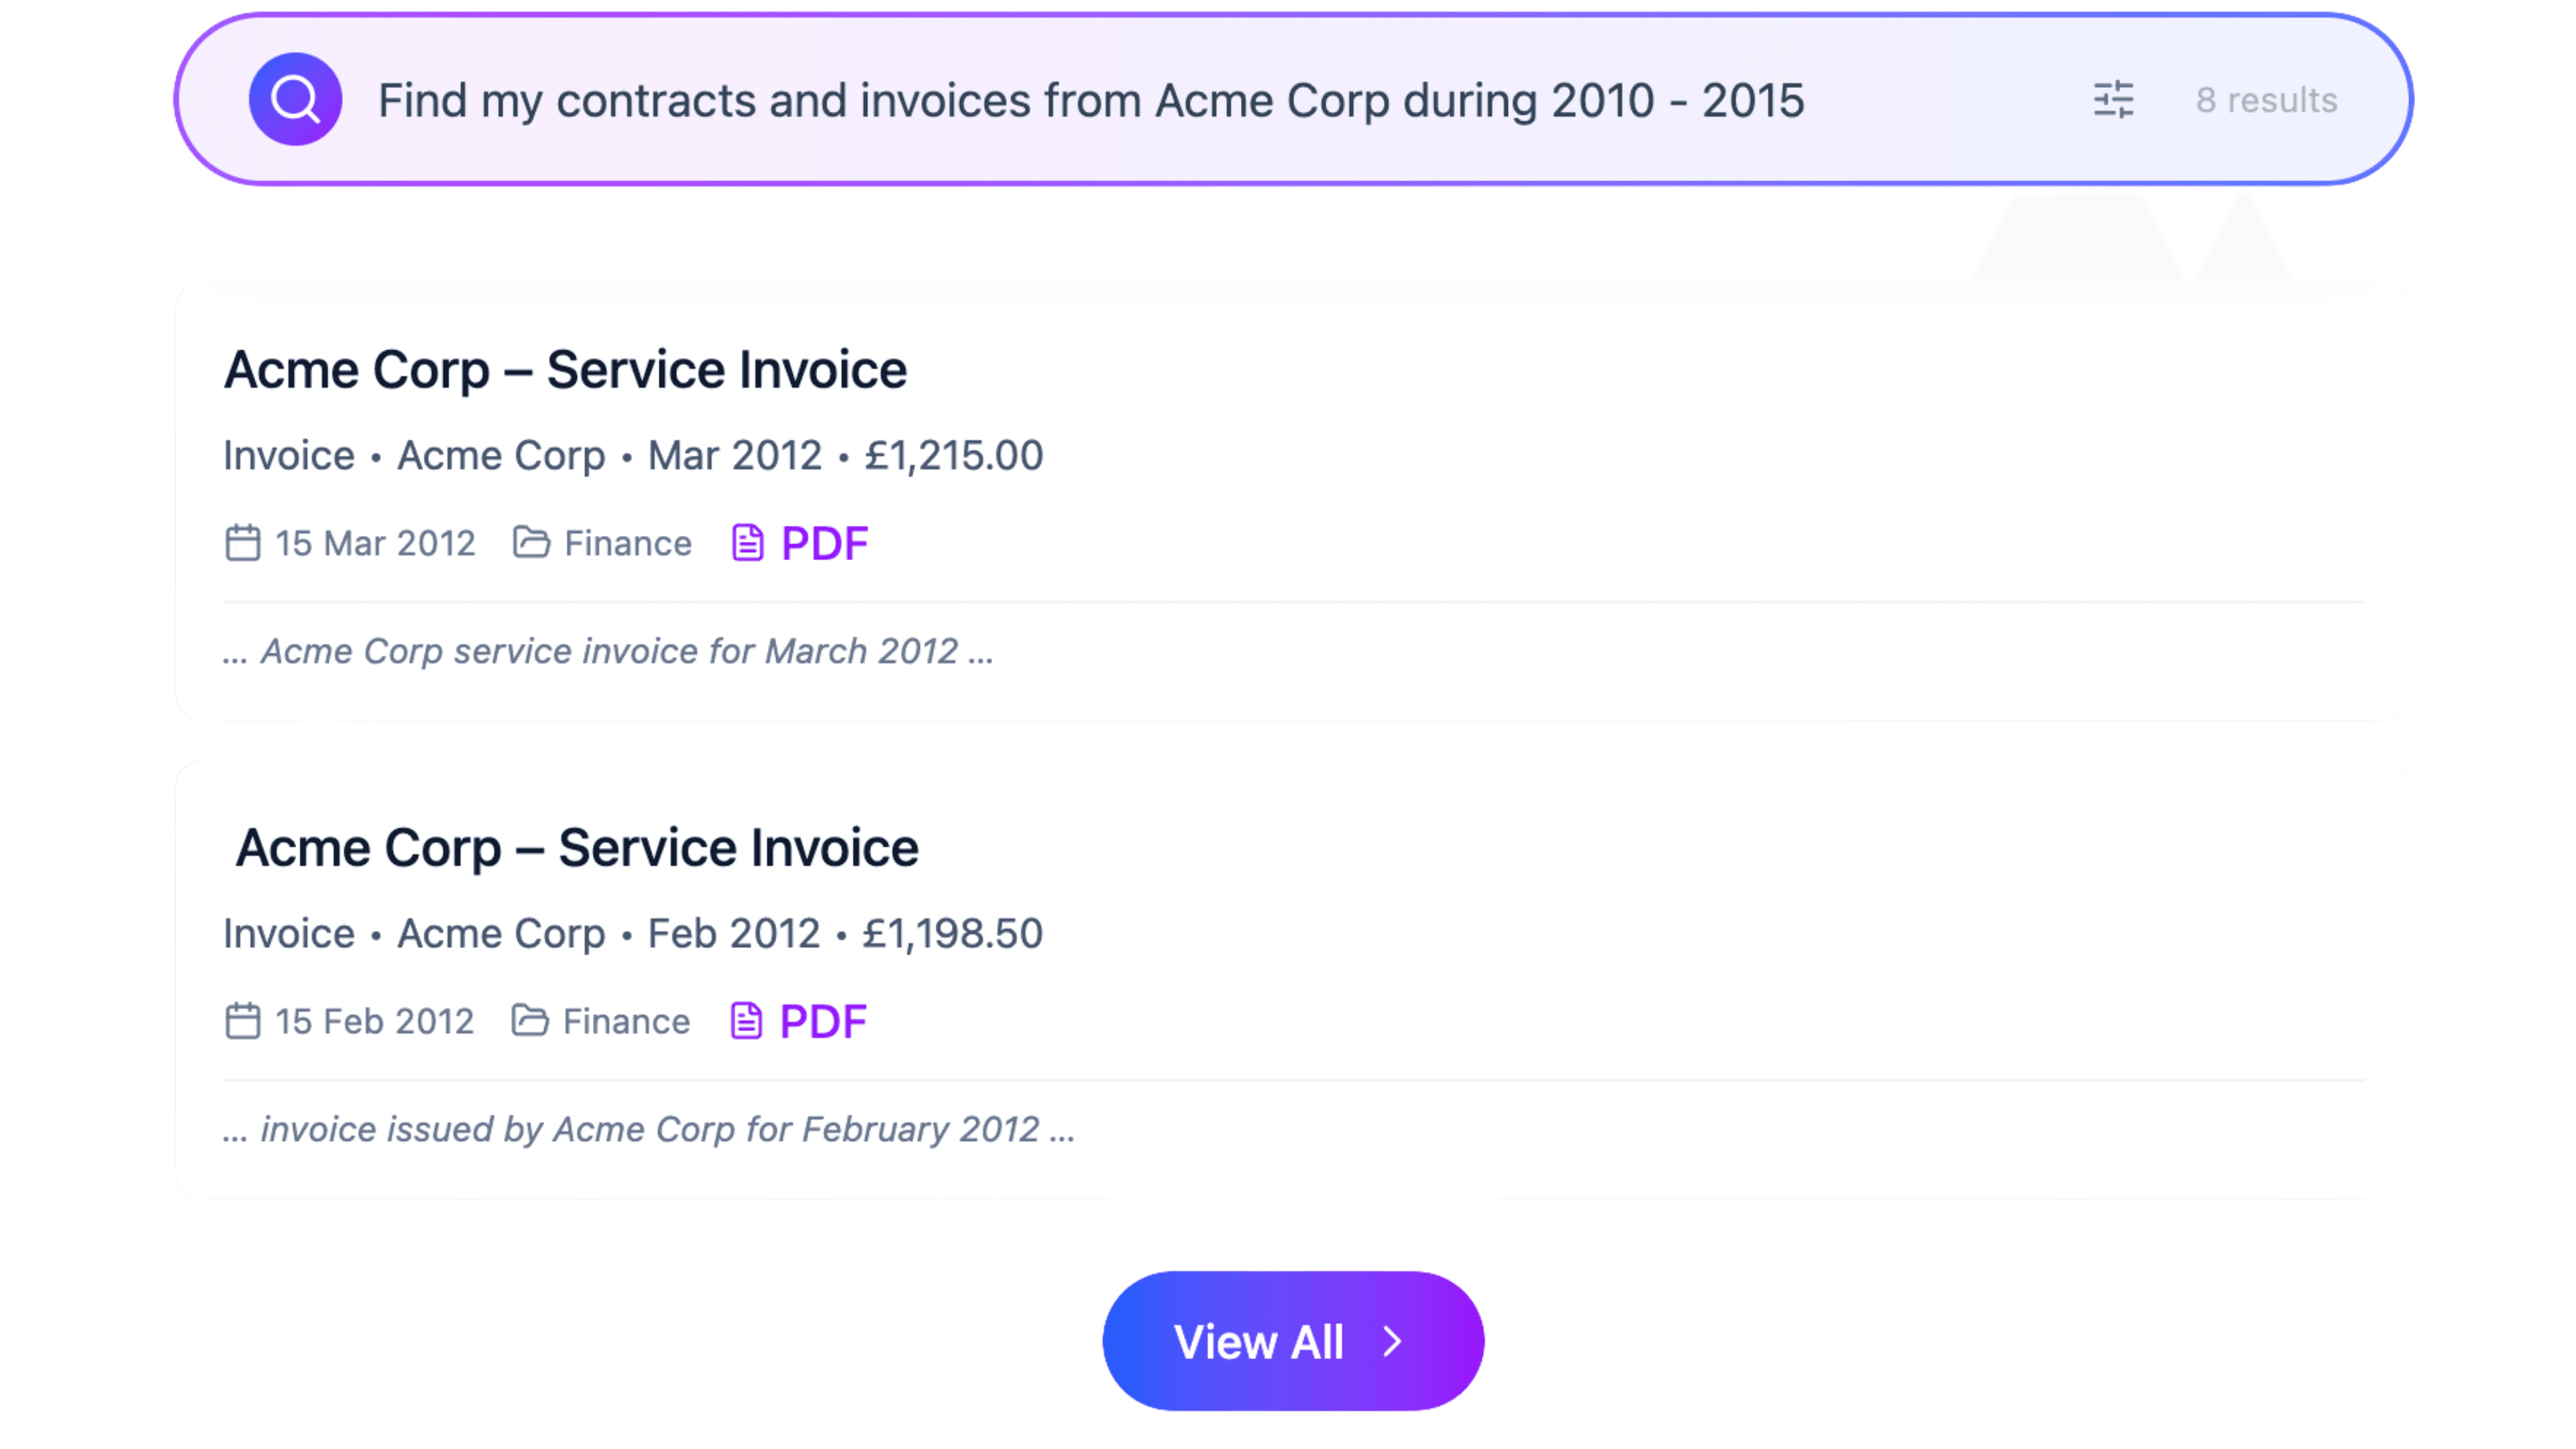This screenshot has height=1449, width=2576.
Task: Click the "8 results" count label
Action: [2266, 100]
